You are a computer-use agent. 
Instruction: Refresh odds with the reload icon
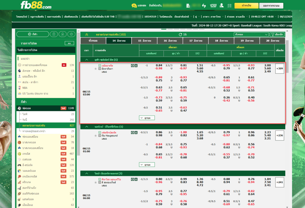pyautogui.click(x=180, y=35)
